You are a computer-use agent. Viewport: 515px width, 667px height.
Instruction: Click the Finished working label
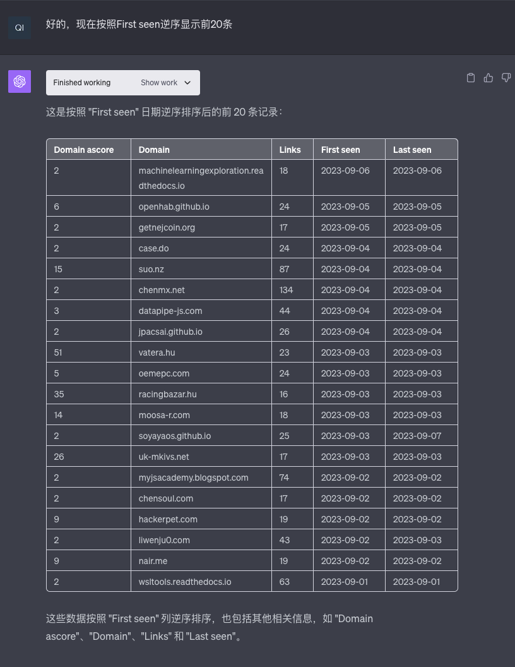point(82,83)
